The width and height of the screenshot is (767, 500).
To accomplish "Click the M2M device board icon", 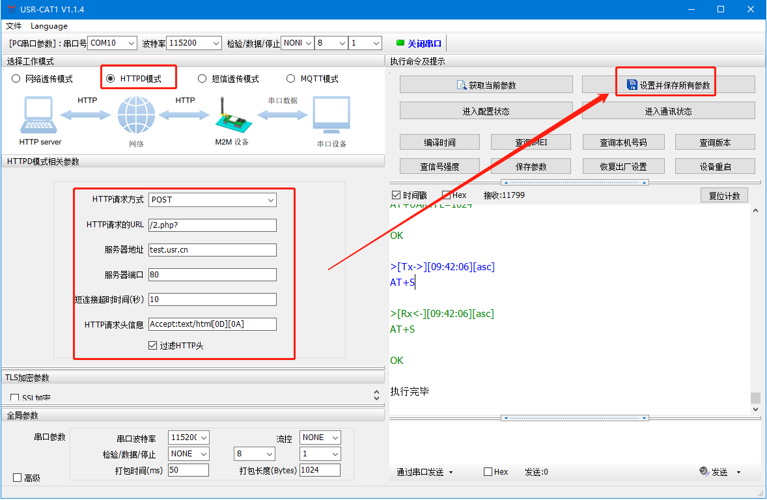I will [x=232, y=117].
